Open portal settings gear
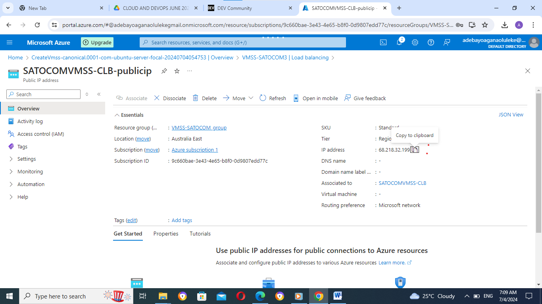 tap(415, 42)
